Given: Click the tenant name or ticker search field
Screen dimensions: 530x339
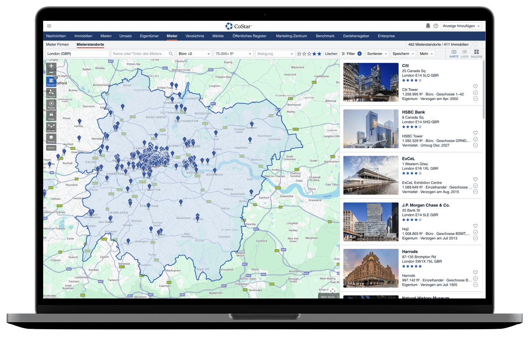Looking at the screenshot, I should tap(140, 54).
